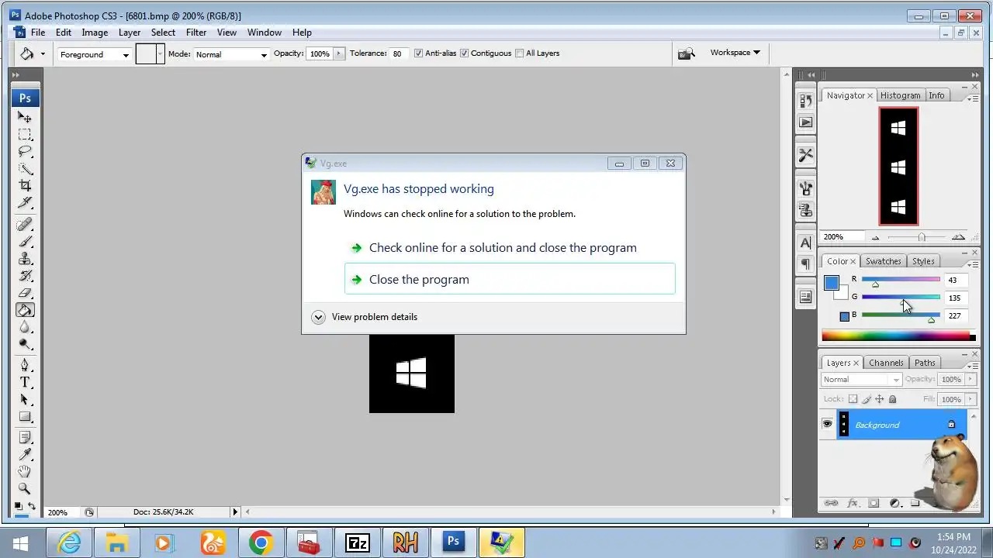The height and width of the screenshot is (558, 993).
Task: Click the Go to Bridge icon
Action: pyautogui.click(x=686, y=53)
